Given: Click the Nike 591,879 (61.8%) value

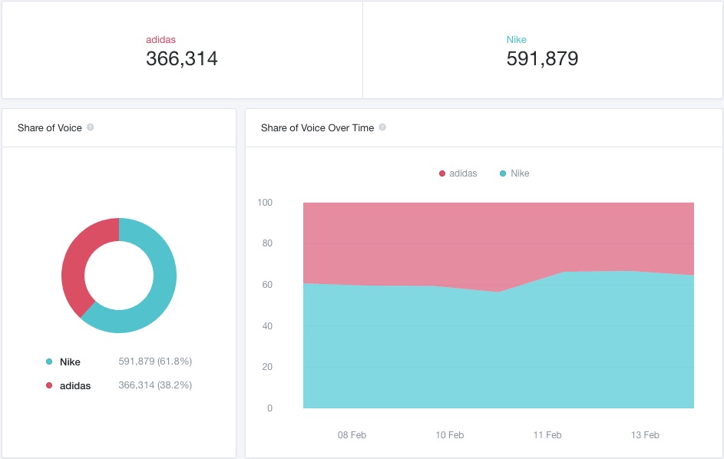Looking at the screenshot, I should (x=155, y=361).
